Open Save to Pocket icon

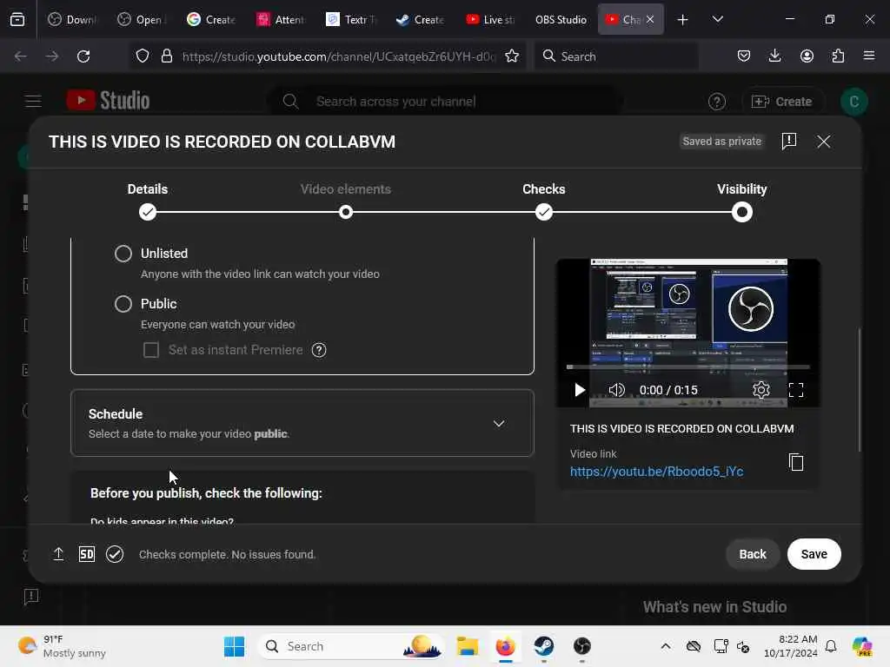tap(744, 56)
